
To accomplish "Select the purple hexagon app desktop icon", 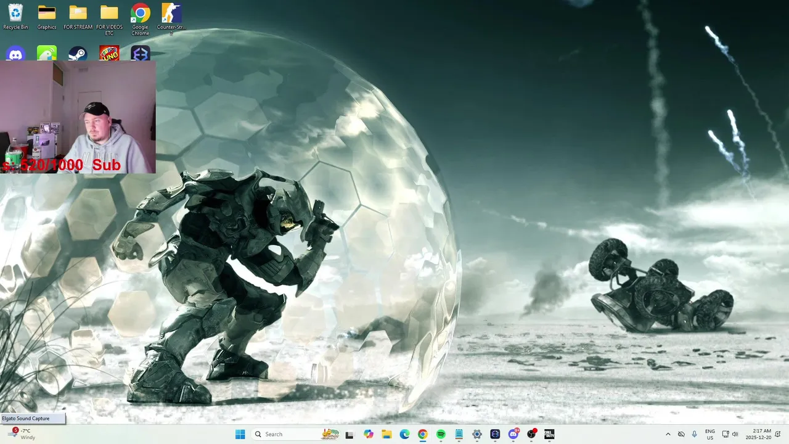I will click(140, 54).
